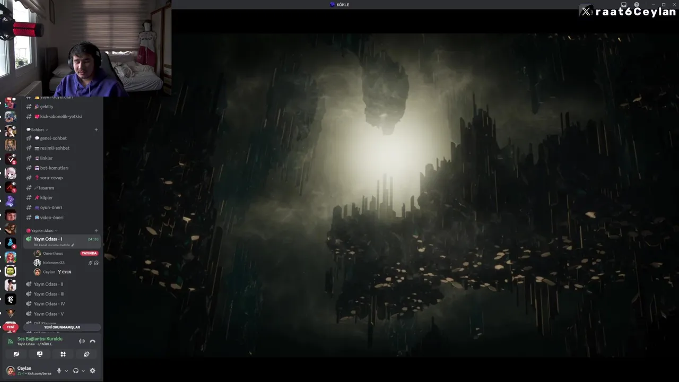679x382 pixels.
Task: Open the help icon in title bar
Action: pos(637,5)
